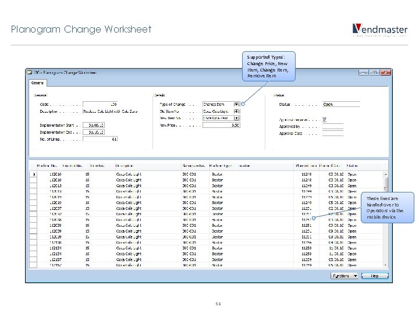
Task: Click the Counter No. column header
Action: tap(75, 166)
